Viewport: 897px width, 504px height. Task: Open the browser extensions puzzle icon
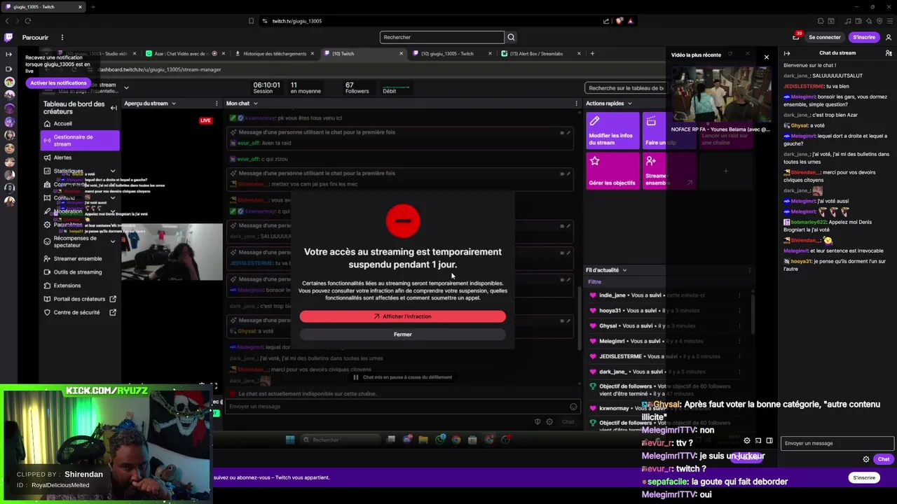pos(821,21)
